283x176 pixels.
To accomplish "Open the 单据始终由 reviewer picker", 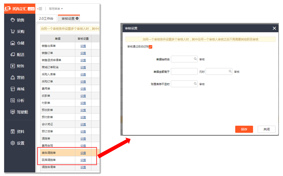I will 195,59.
